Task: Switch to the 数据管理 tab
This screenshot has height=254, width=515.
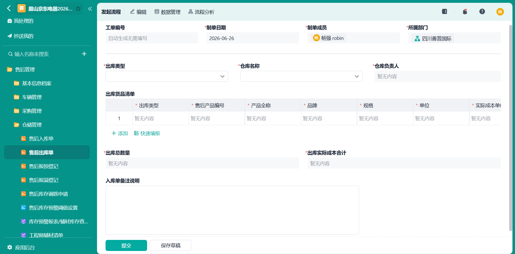Action: pyautogui.click(x=168, y=12)
